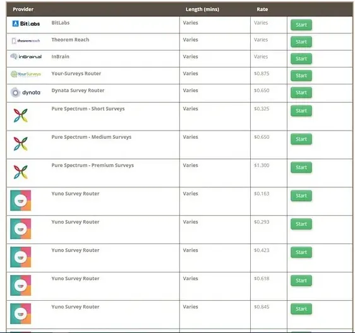The image size is (355, 333).
Task: Click the Yuno logo in the $0.163 row
Action: [21, 201]
